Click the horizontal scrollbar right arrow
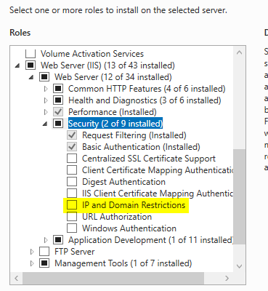The width and height of the screenshot is (268, 291). [x=227, y=278]
